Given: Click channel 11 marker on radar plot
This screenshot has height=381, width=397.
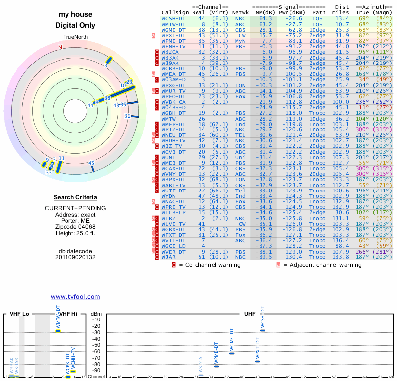Looking at the screenshot, I should 60,166.
